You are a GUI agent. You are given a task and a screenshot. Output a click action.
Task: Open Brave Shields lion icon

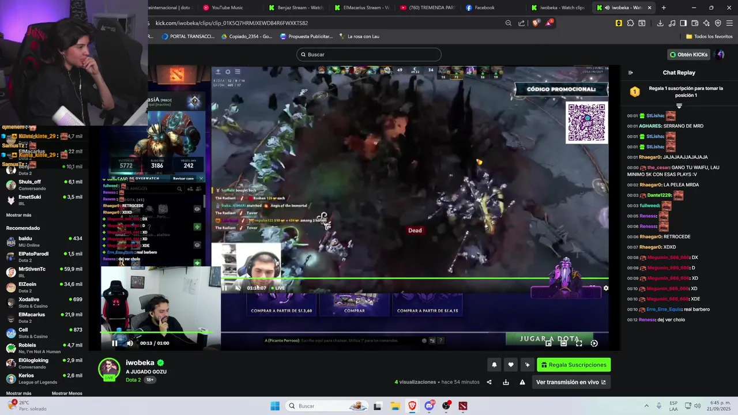(x=535, y=23)
